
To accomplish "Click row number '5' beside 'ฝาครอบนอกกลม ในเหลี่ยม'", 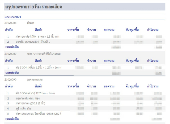I will [8, 114].
